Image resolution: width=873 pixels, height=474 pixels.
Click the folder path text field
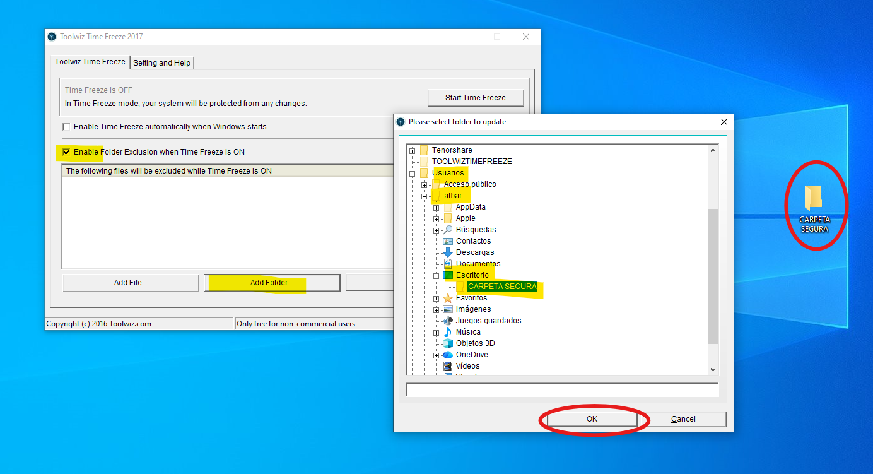(562, 389)
